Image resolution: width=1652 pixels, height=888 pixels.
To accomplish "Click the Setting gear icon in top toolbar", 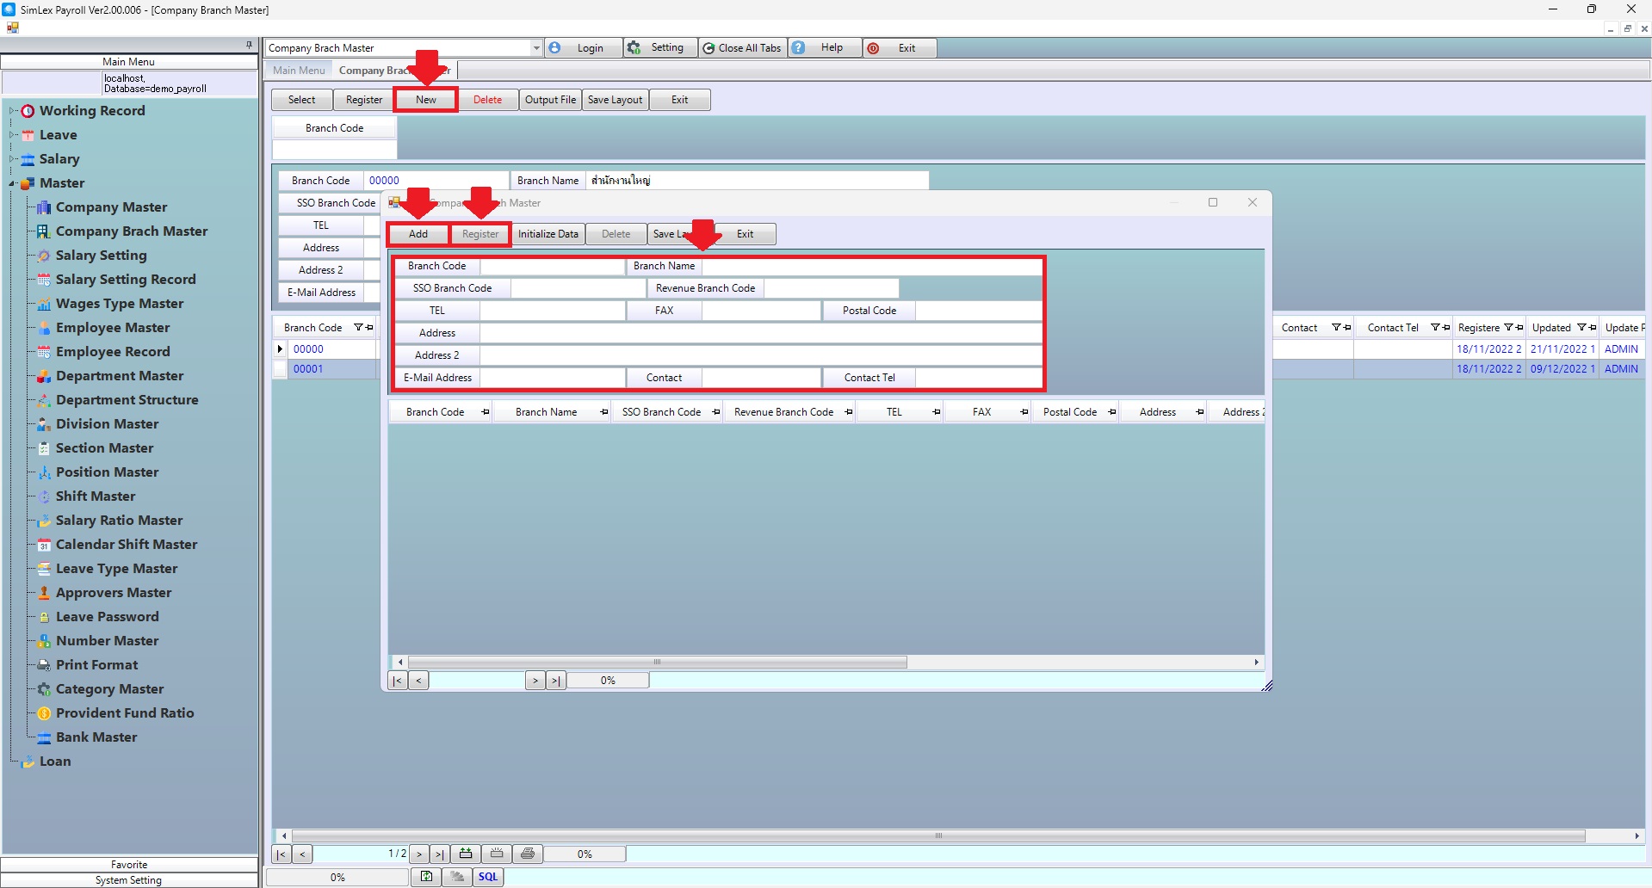I will (634, 48).
